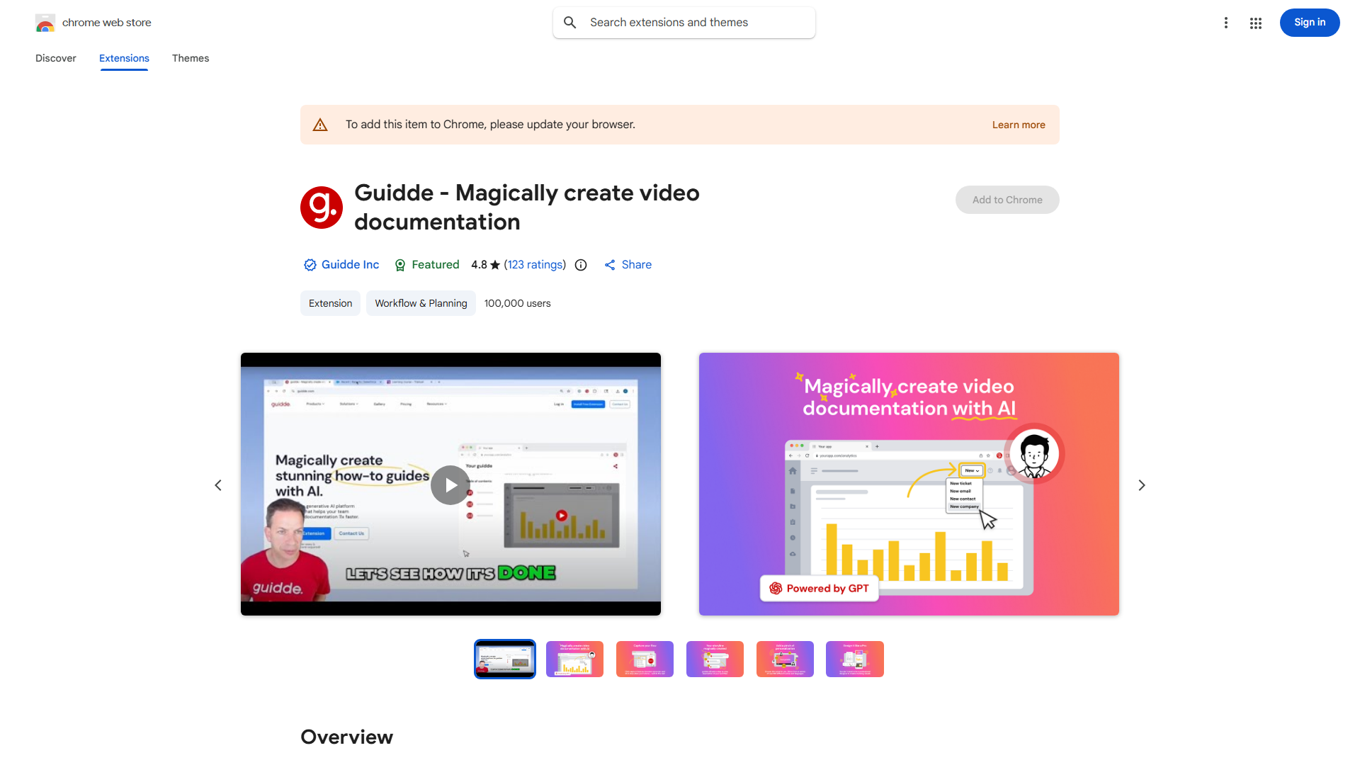This screenshot has width=1360, height=765.
Task: Click the Sign in button
Action: pos(1309,23)
